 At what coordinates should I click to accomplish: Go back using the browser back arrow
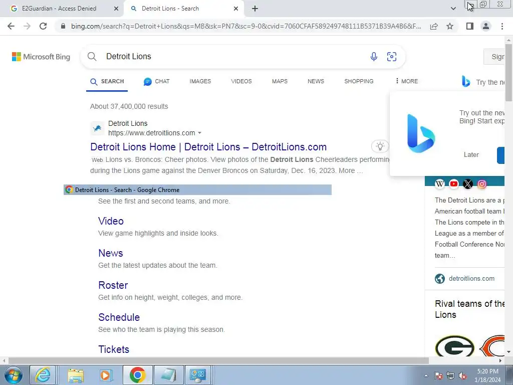coord(11,26)
